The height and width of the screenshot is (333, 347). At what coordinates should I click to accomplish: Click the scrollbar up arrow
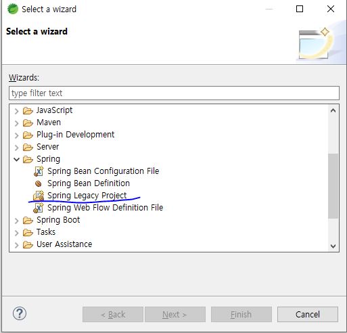(x=333, y=110)
